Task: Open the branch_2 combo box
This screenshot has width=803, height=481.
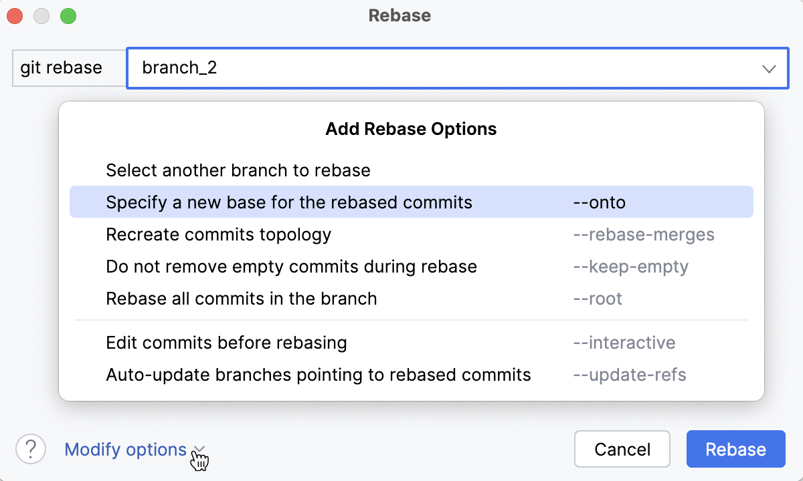Action: [458, 67]
